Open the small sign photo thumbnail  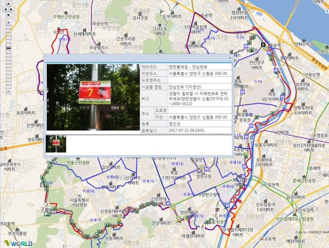(x=56, y=144)
